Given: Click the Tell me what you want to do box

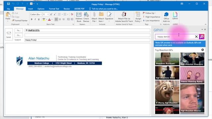Looking at the screenshot, I should [103, 9].
